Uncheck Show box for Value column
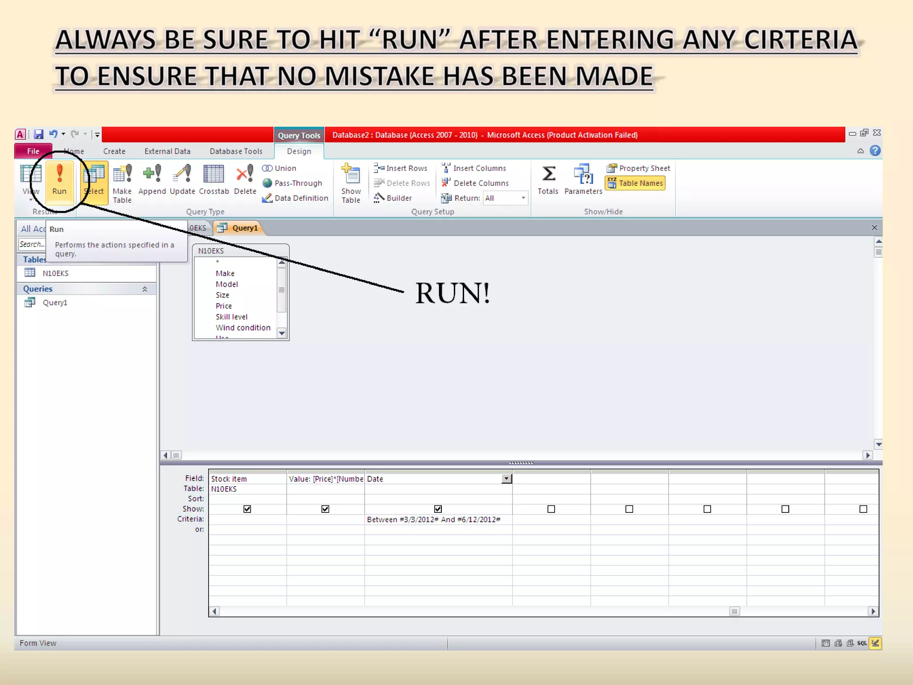The height and width of the screenshot is (685, 913). pyautogui.click(x=325, y=509)
